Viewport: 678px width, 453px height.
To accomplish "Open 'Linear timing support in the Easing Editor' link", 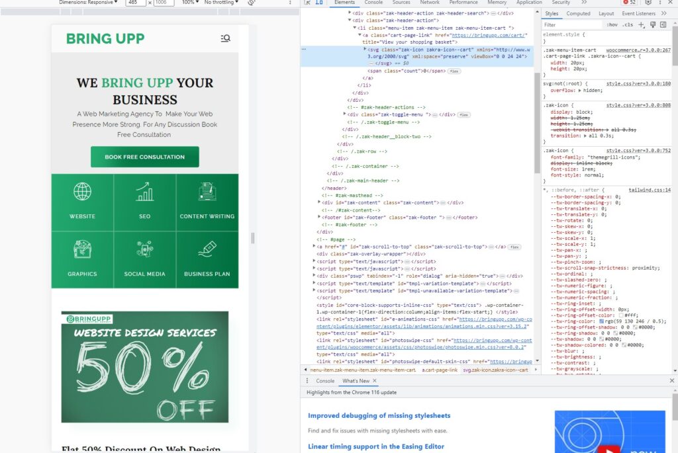I will point(376,446).
